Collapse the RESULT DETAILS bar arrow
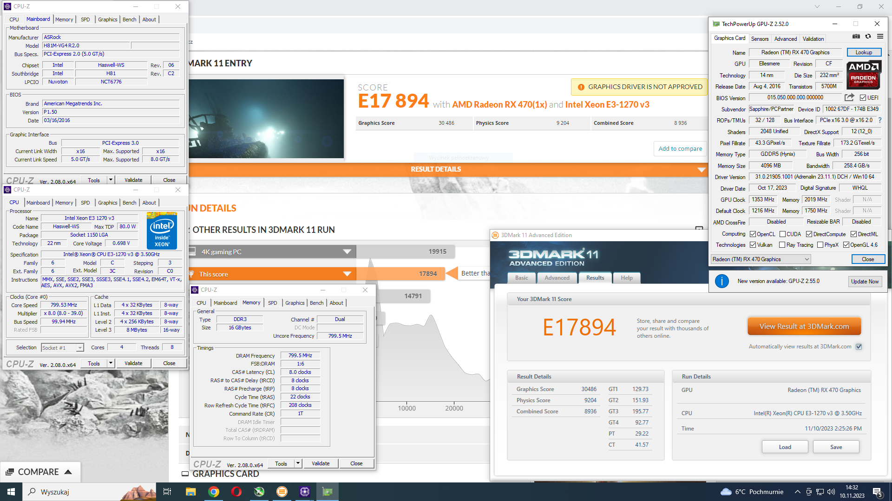This screenshot has width=892, height=501. (702, 170)
